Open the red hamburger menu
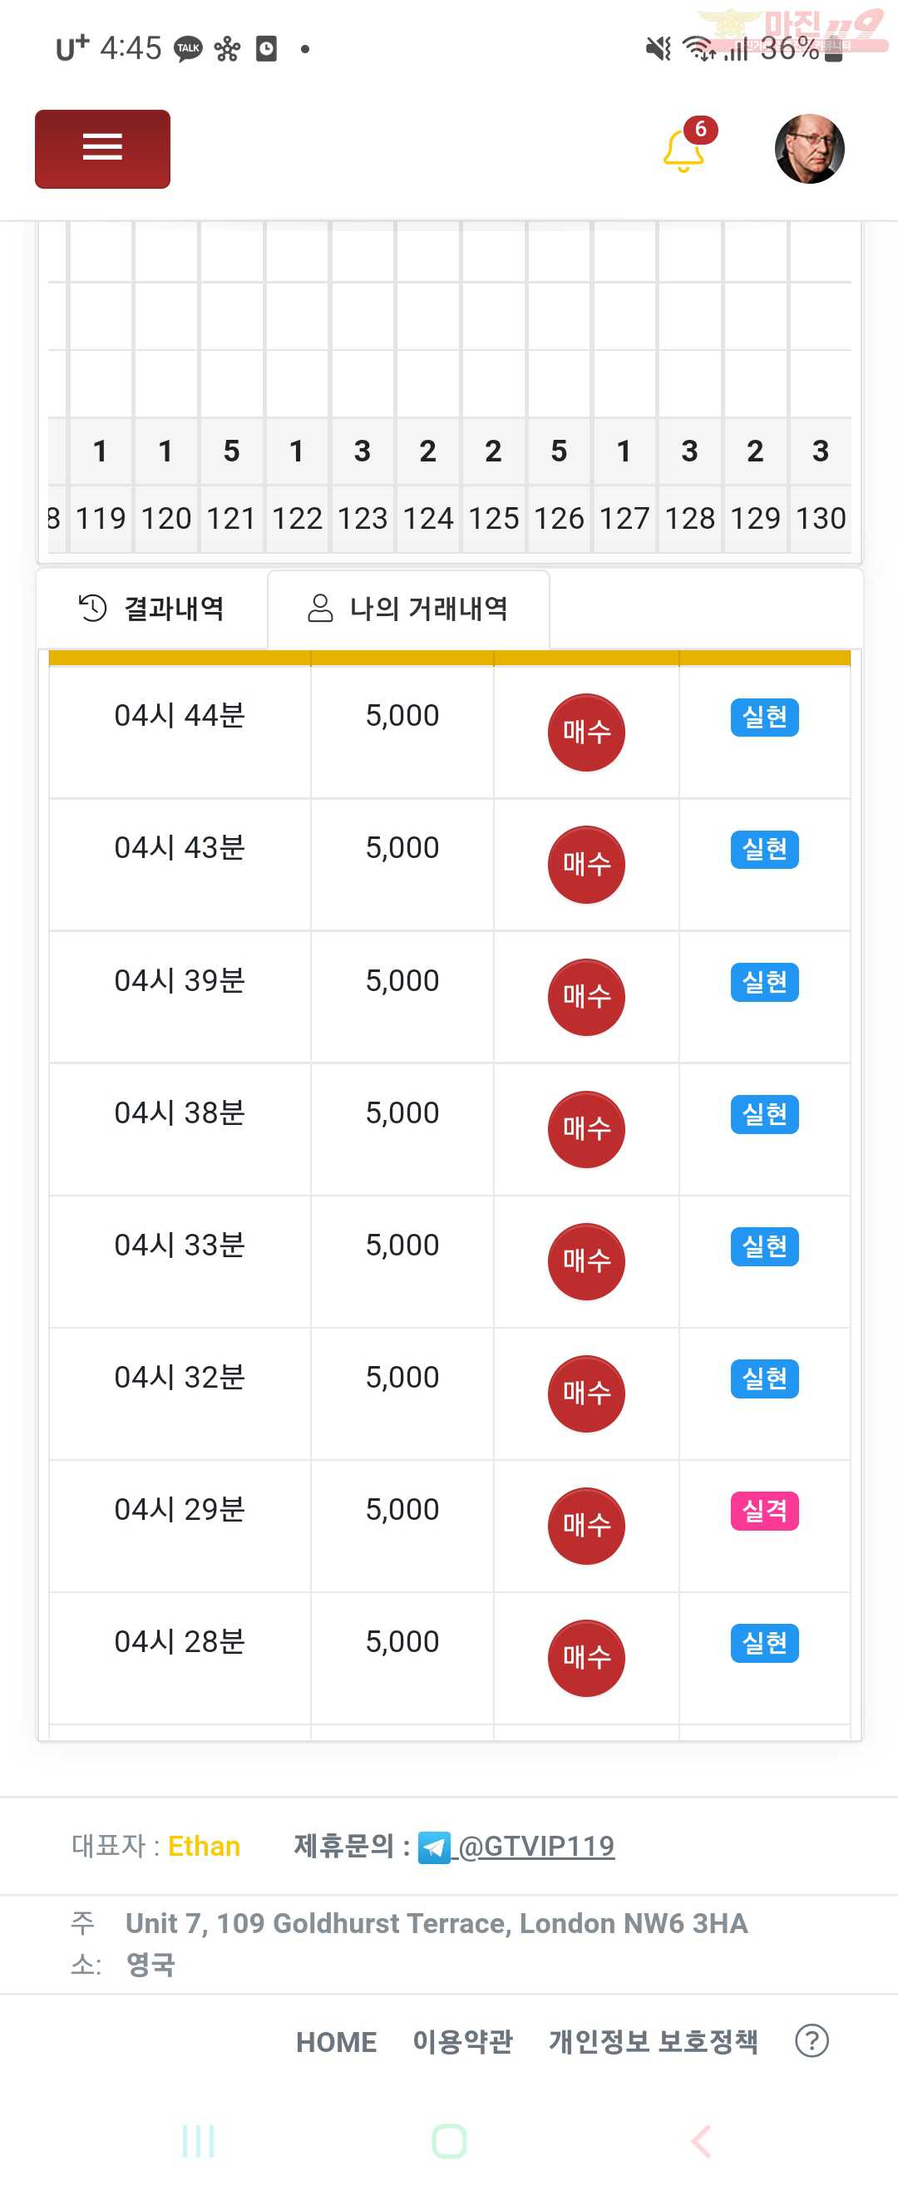This screenshot has height=2195, width=898. 102,149
